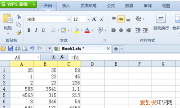Click the Redo arrow
Screen dimensions: 180x108
point(39,48)
